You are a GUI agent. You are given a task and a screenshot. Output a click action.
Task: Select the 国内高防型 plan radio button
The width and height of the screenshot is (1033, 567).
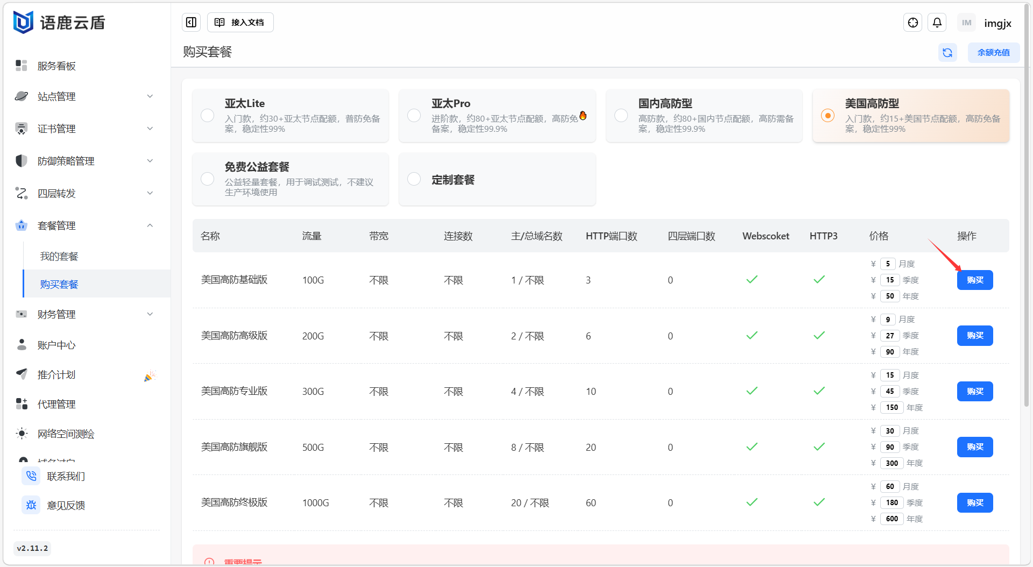click(x=621, y=116)
